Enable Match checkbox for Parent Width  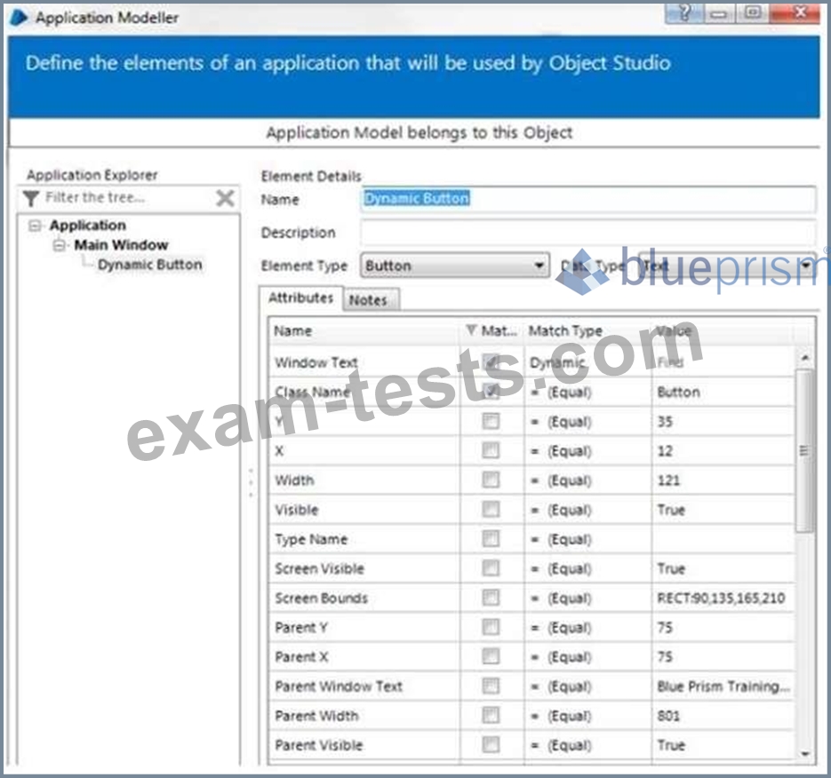[x=491, y=716]
